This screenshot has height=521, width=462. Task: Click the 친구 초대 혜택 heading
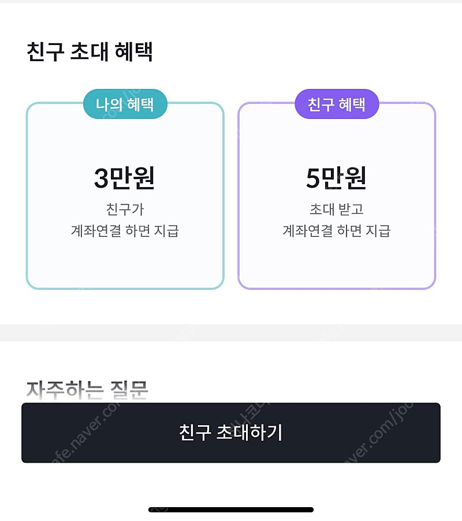coord(90,52)
